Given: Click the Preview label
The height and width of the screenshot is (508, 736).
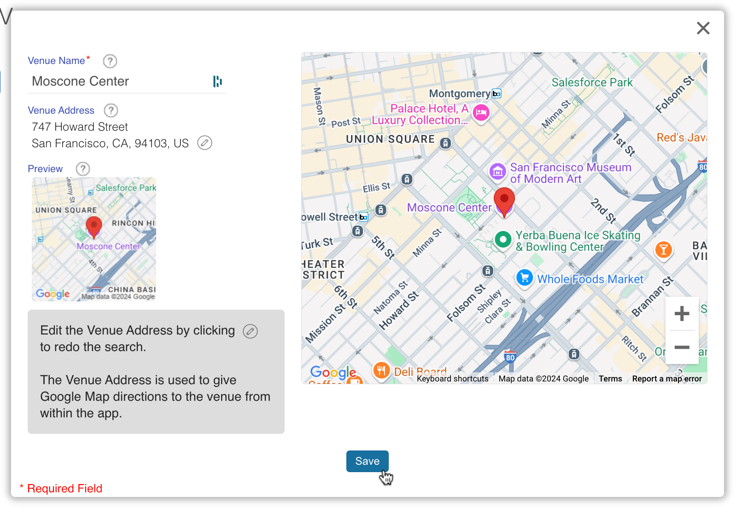Looking at the screenshot, I should coord(45,169).
